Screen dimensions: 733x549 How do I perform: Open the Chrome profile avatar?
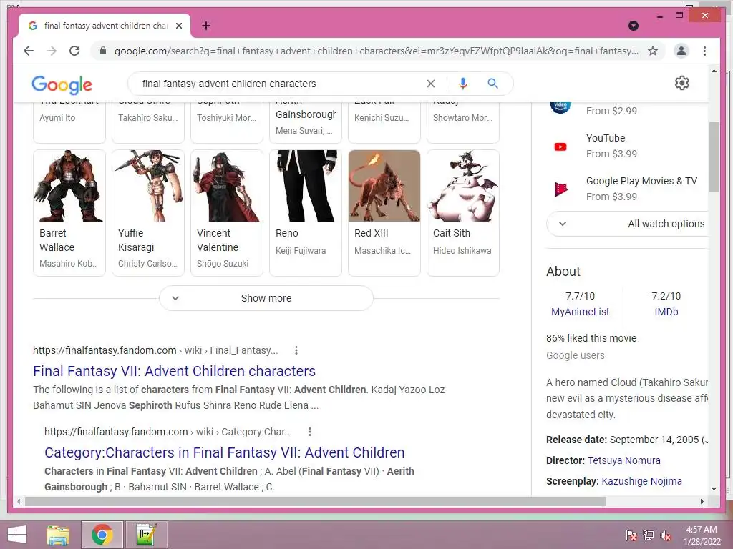(x=681, y=51)
